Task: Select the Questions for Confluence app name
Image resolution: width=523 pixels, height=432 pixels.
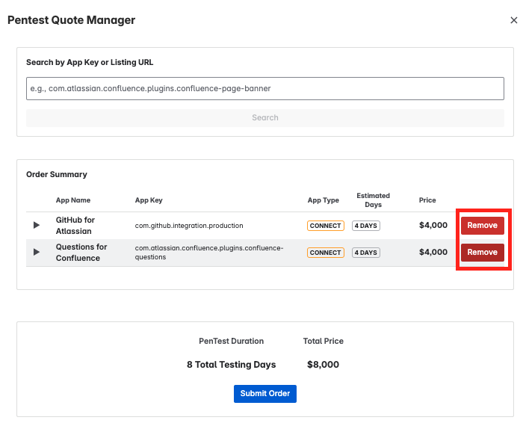Action: (81, 253)
